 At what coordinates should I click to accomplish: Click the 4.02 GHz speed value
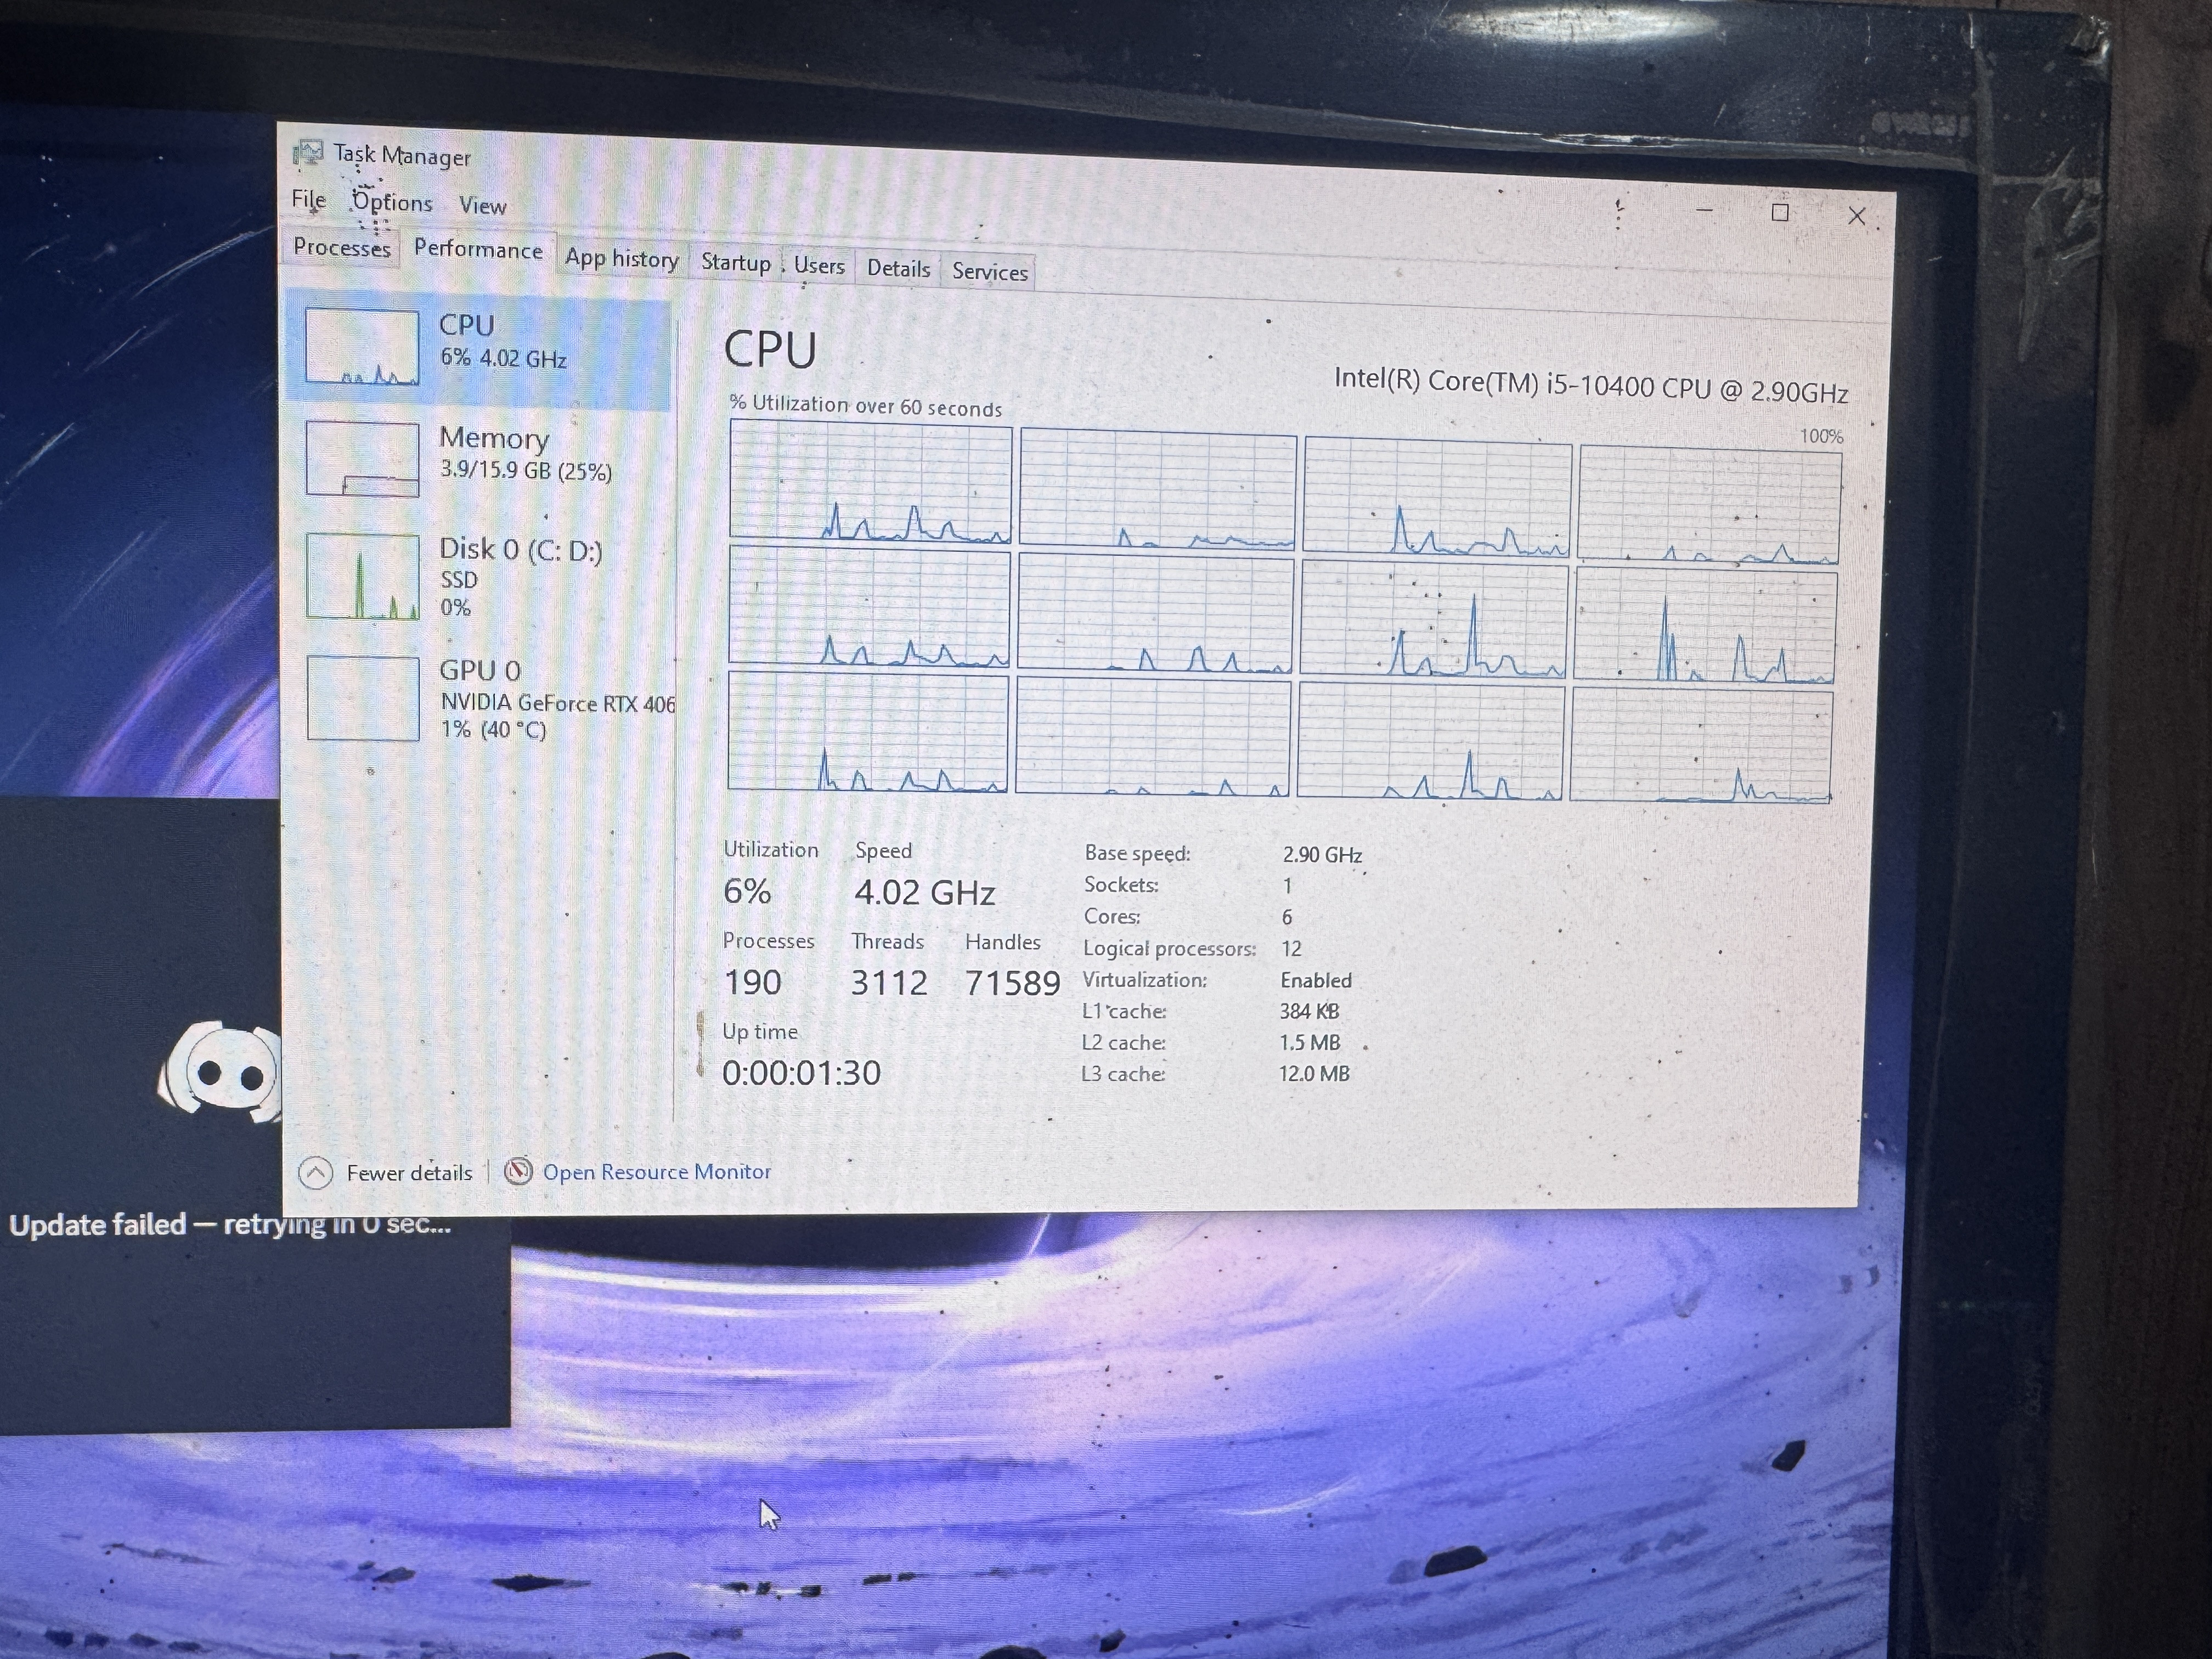[x=924, y=892]
